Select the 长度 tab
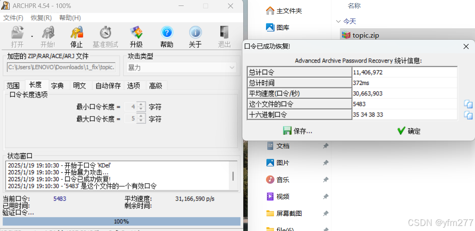This screenshot has width=475, height=231. click(x=35, y=85)
